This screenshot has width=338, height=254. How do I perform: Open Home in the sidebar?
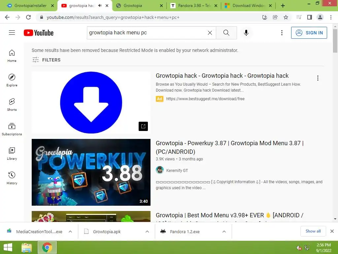pyautogui.click(x=12, y=56)
